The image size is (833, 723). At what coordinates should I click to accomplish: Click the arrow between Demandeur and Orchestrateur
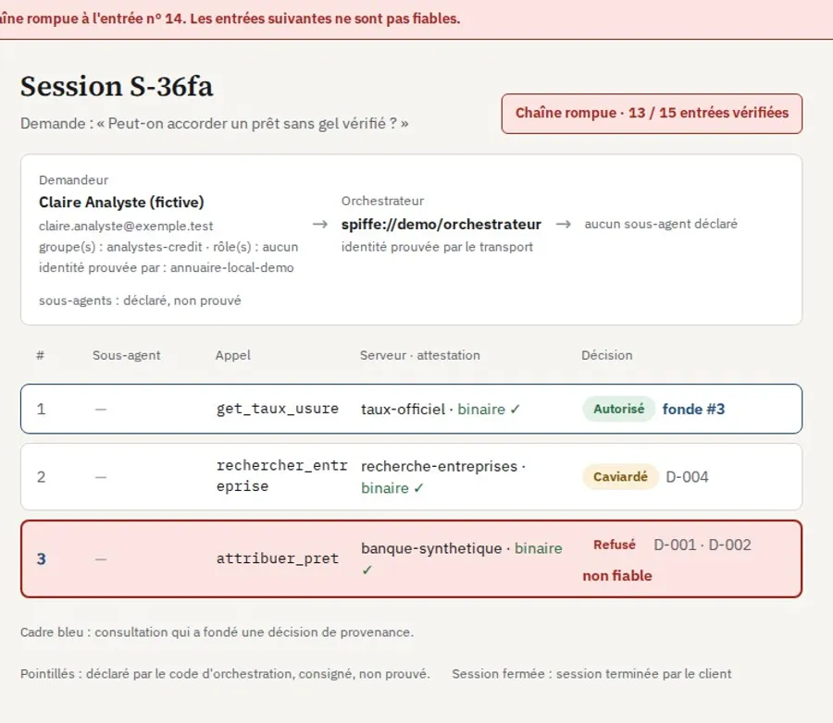pyautogui.click(x=320, y=224)
